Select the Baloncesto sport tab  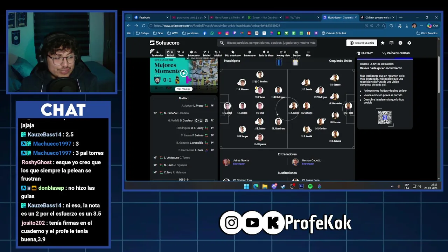194,54
